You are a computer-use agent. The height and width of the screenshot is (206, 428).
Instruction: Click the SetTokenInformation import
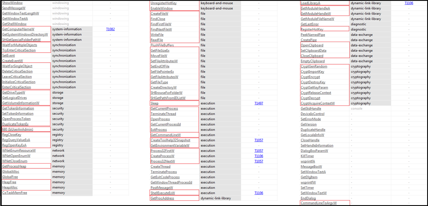pos(18,113)
